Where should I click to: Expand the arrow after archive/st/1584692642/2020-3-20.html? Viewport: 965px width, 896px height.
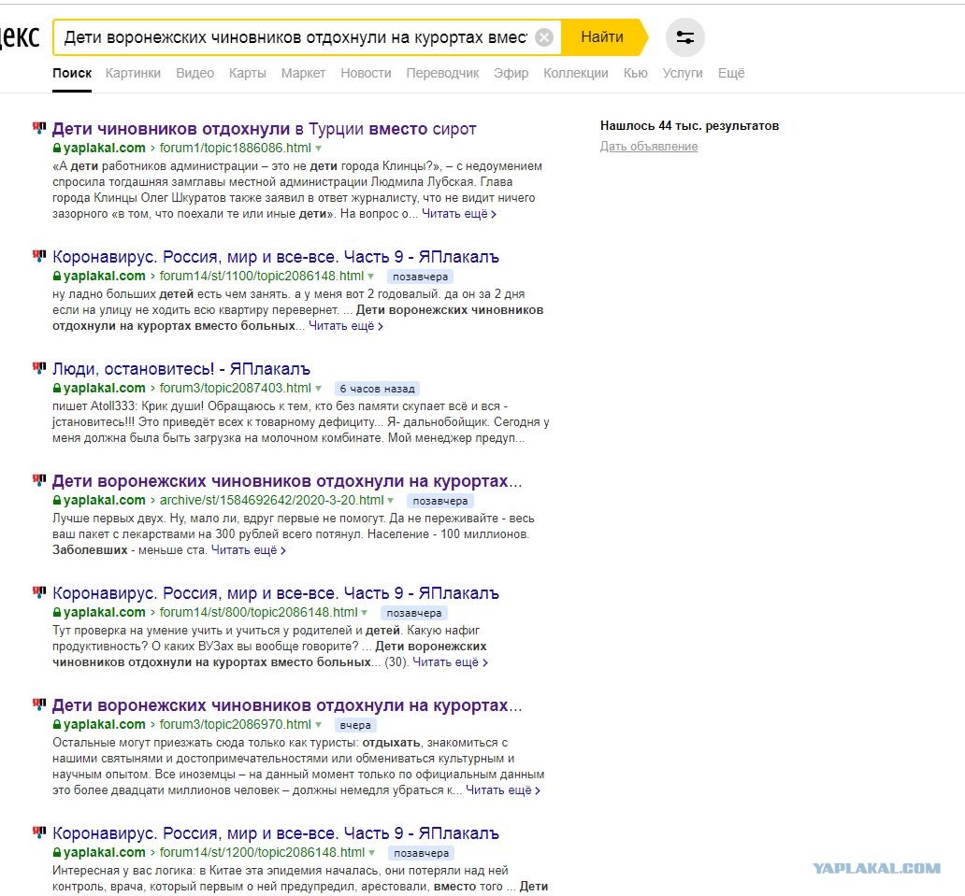391,501
